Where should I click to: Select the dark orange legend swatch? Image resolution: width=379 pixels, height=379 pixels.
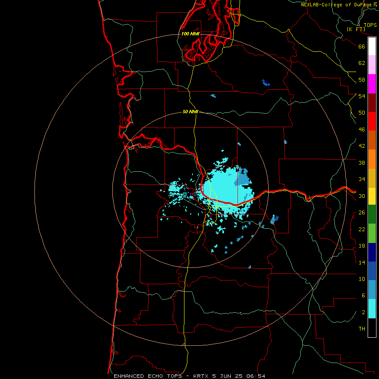[x=372, y=140]
